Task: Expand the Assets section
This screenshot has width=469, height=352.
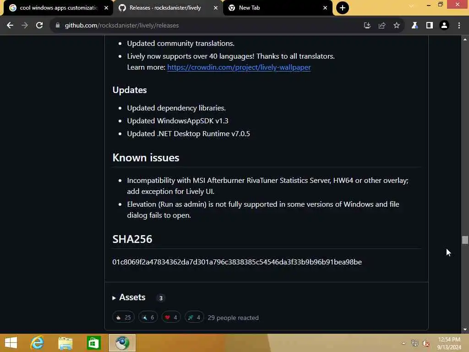Action: 129,297
